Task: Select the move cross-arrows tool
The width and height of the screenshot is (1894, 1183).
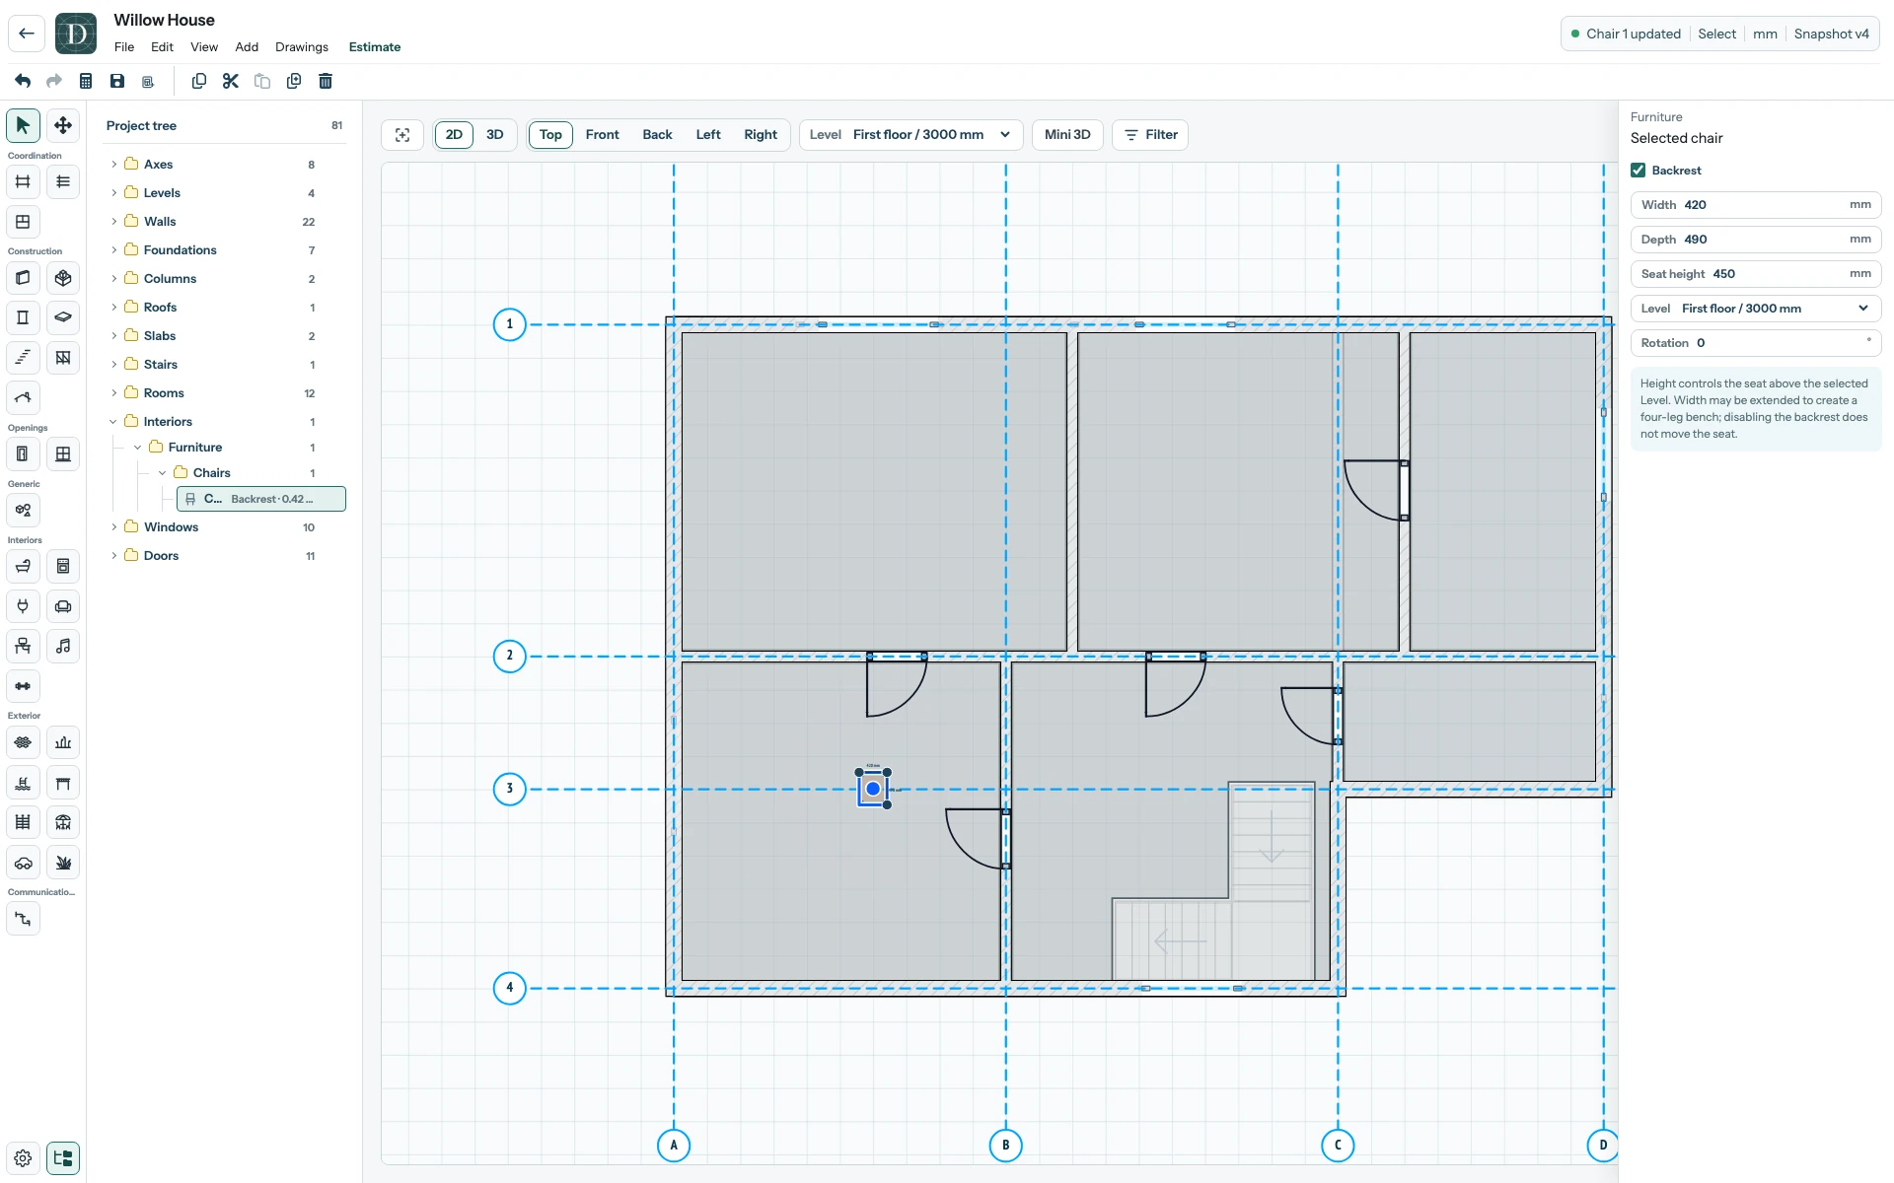Action: 63,125
